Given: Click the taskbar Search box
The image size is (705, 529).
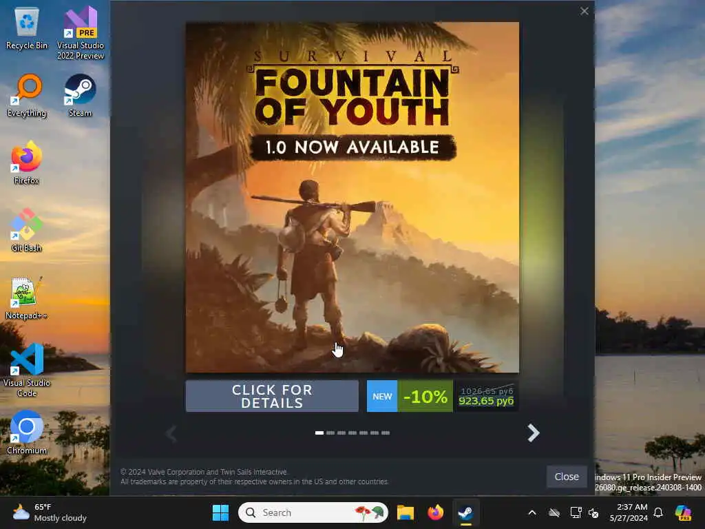Looking at the screenshot, I should (313, 512).
